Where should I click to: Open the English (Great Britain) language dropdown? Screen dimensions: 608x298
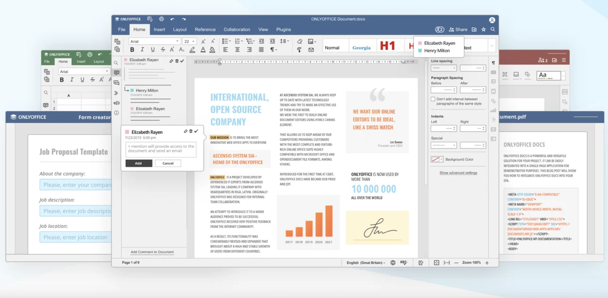366,263
